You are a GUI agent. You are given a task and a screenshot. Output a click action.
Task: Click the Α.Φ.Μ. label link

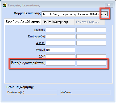tap(40, 43)
